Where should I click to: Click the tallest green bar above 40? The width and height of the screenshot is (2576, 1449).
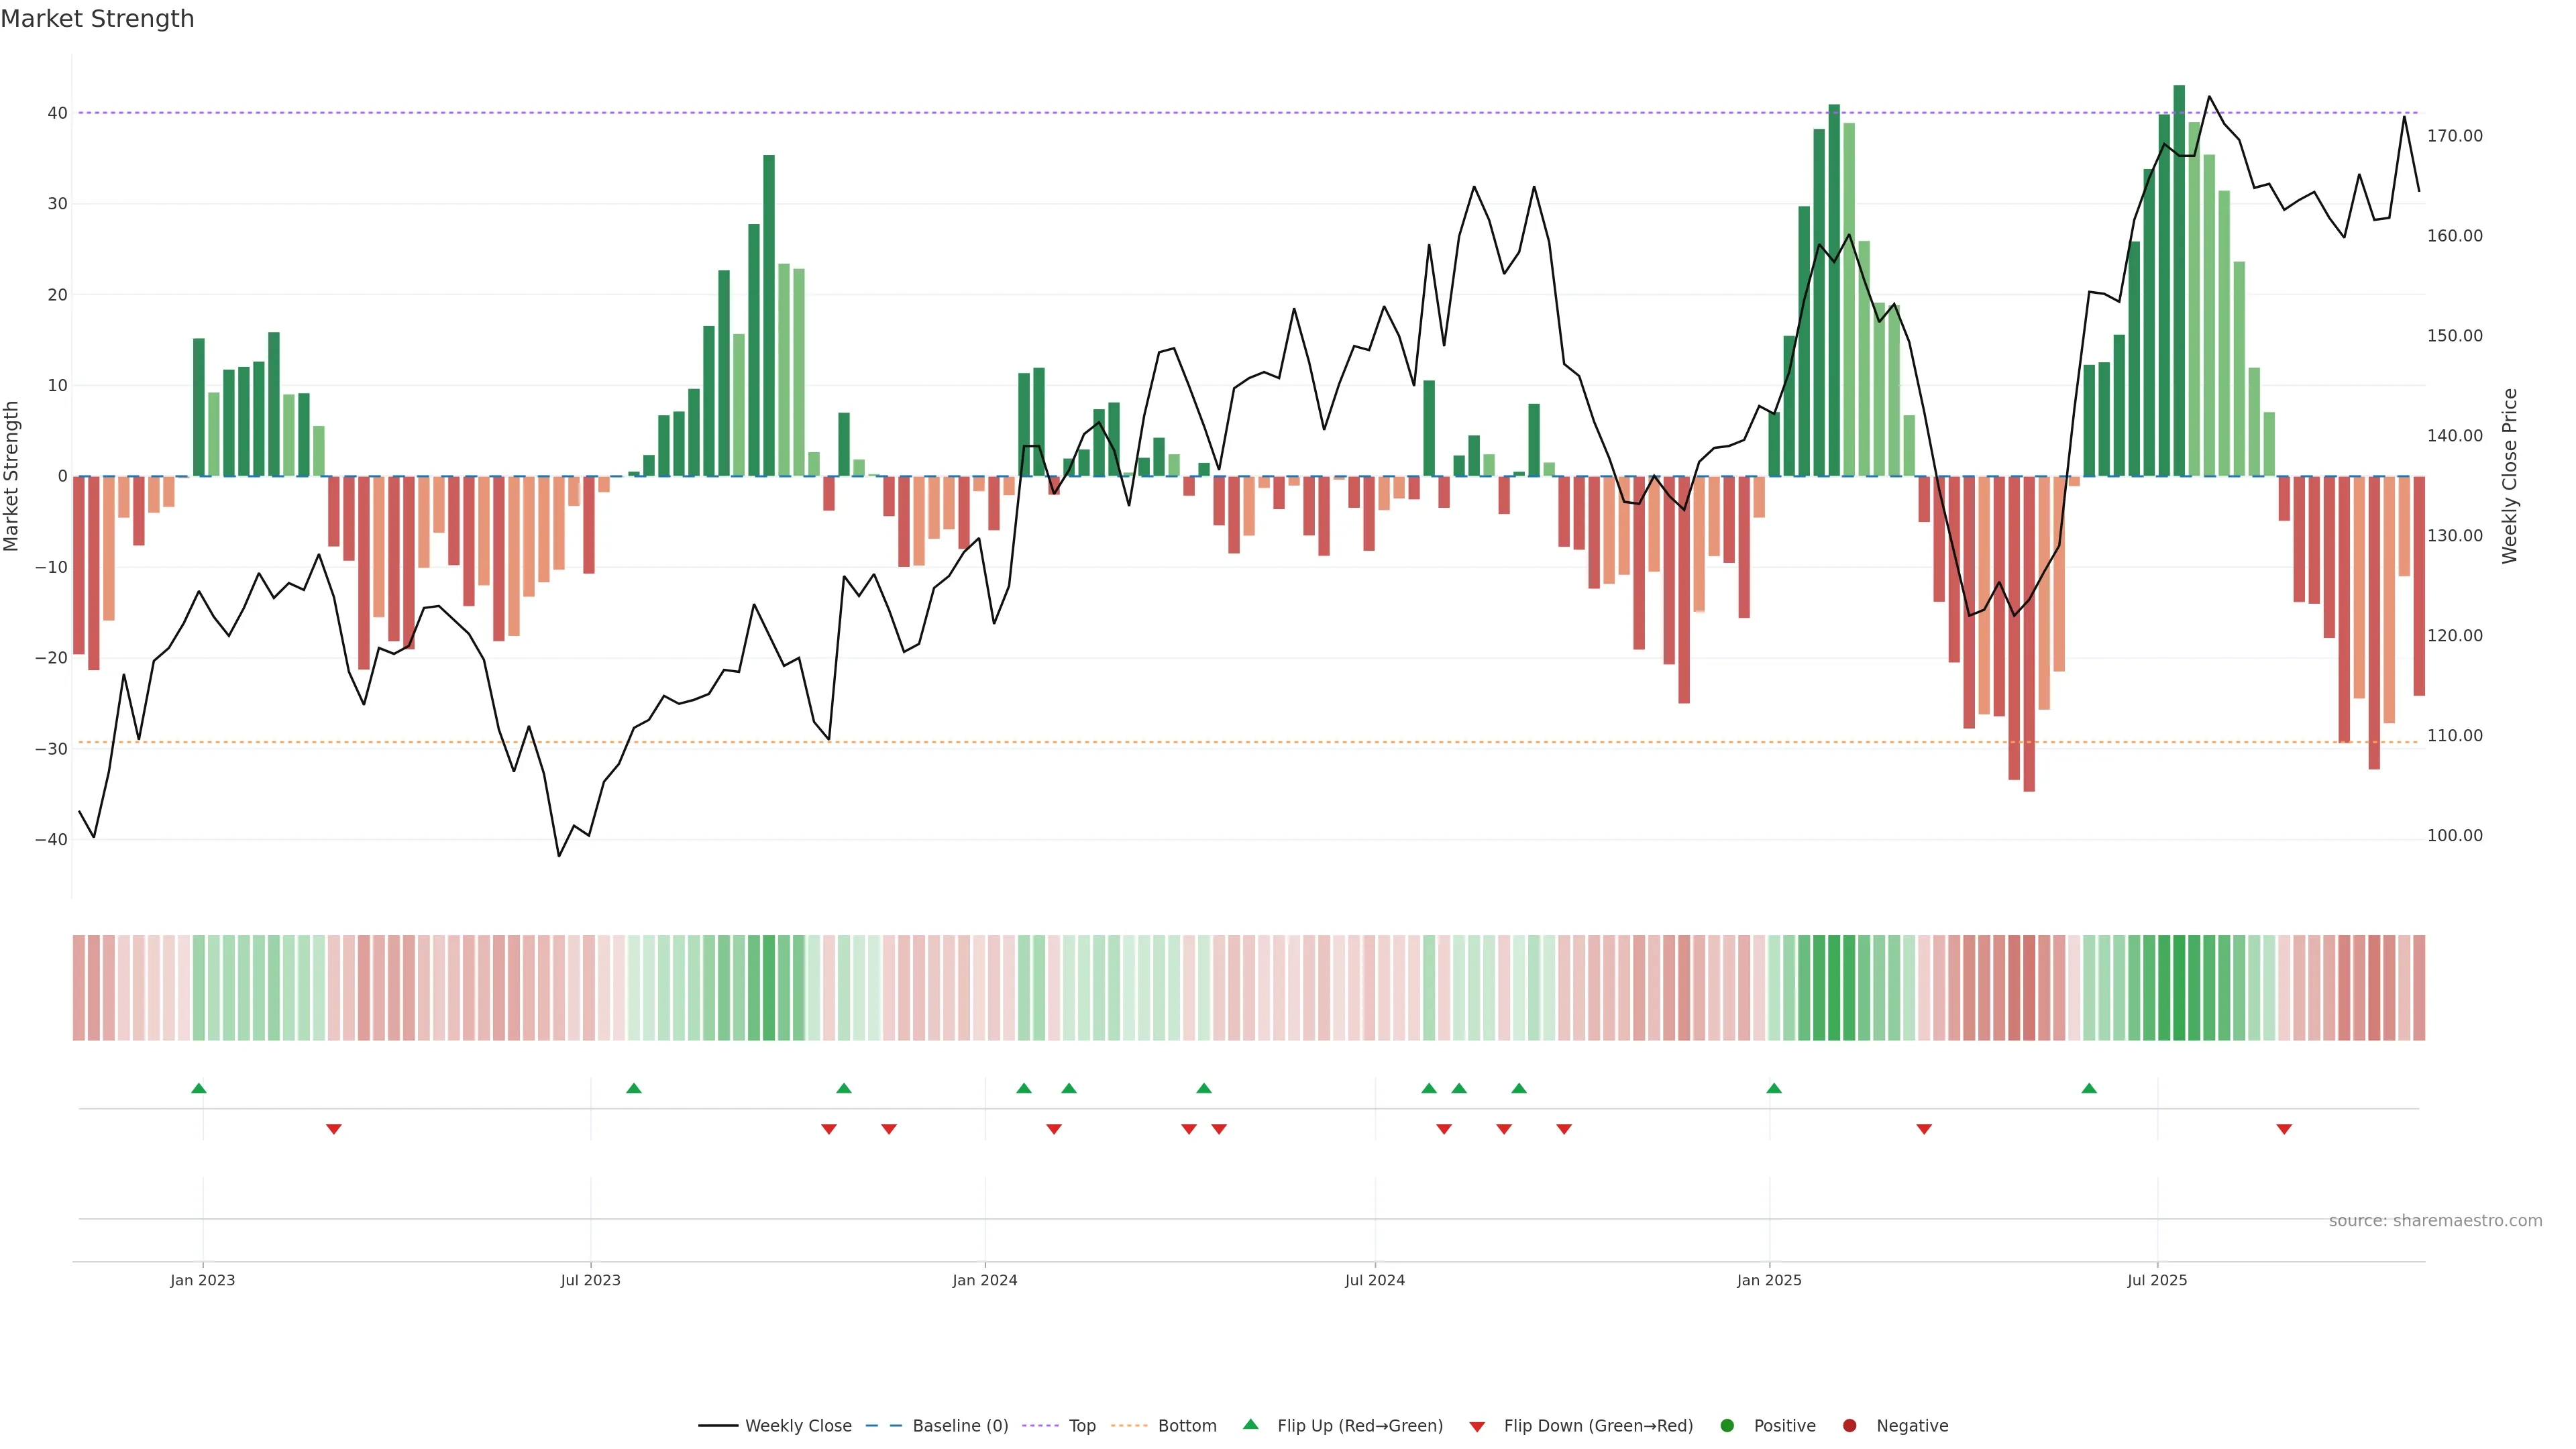2179,280
